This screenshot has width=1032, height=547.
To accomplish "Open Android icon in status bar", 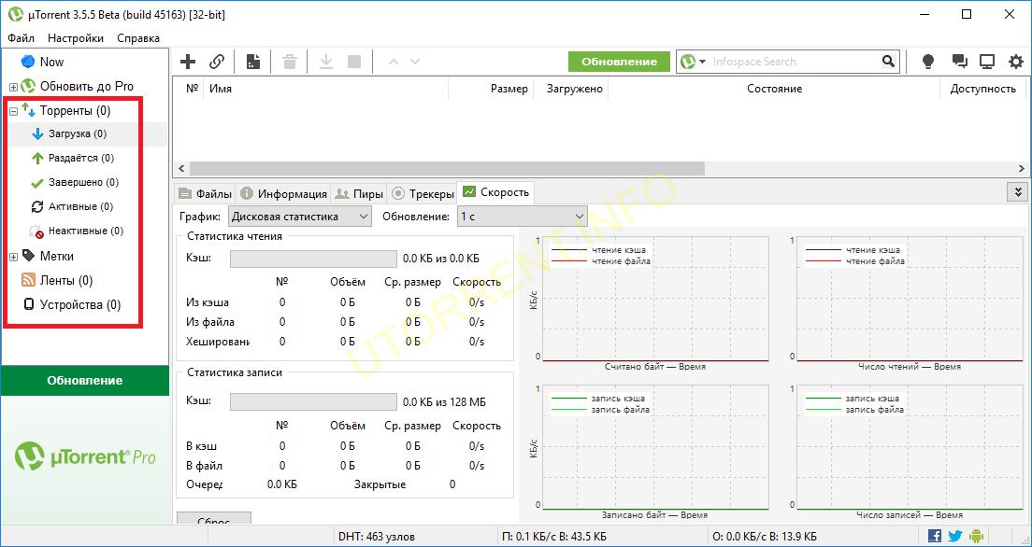I will [x=976, y=536].
